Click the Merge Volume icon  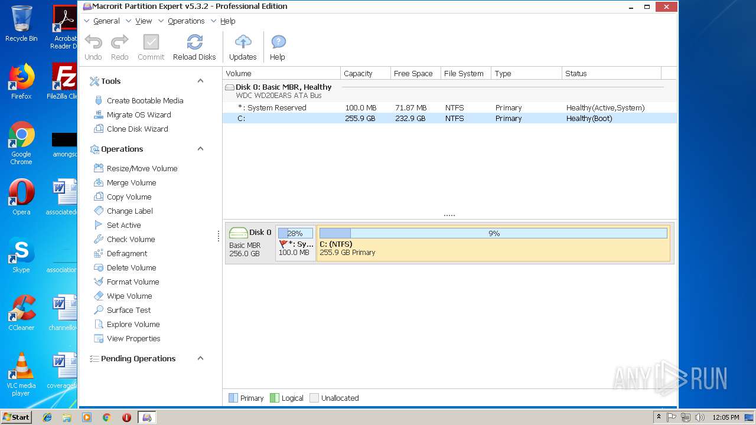(x=99, y=182)
